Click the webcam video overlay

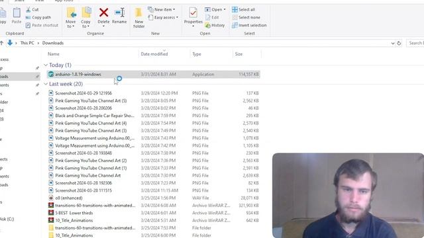coord(348,196)
